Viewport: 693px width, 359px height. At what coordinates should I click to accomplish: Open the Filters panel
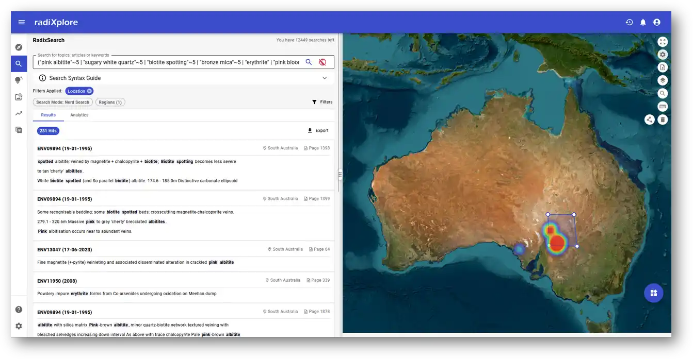(x=323, y=102)
